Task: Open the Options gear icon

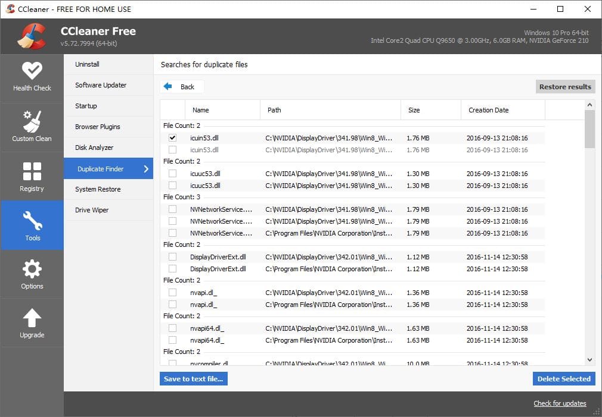Action: click(32, 269)
